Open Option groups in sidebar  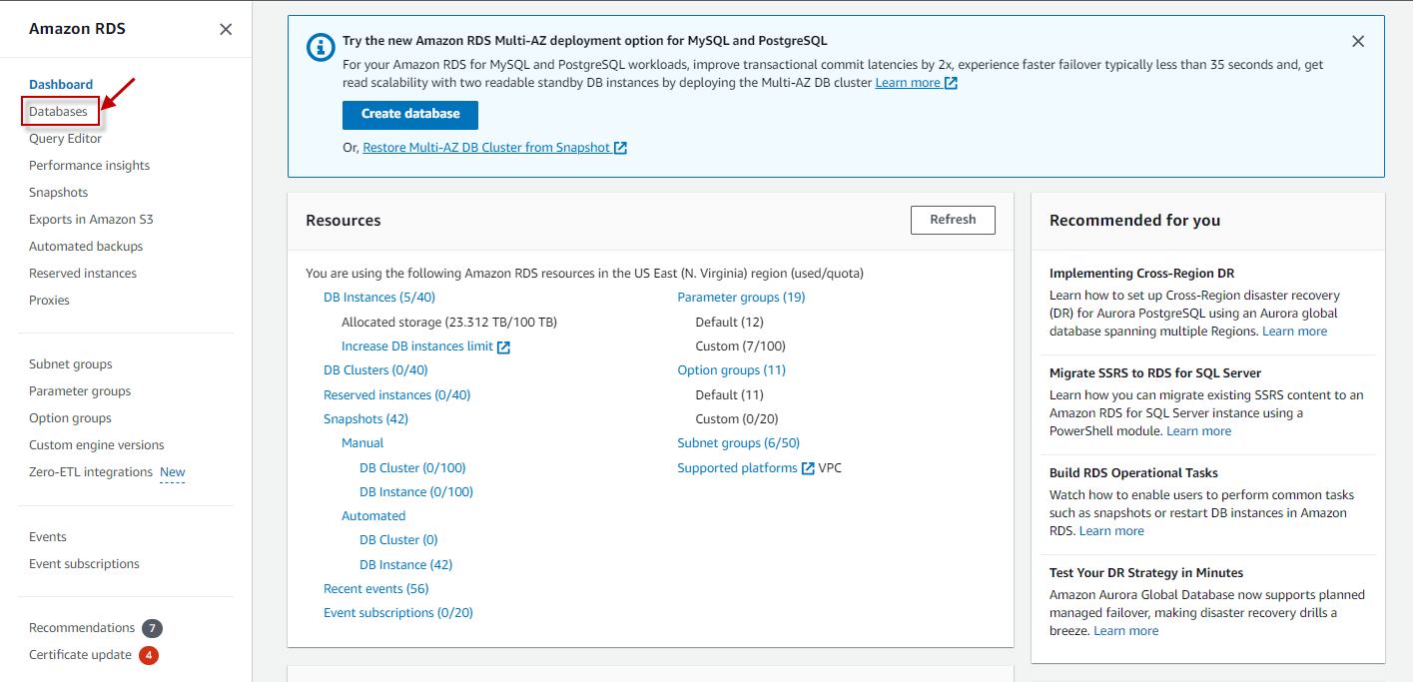pyautogui.click(x=70, y=418)
